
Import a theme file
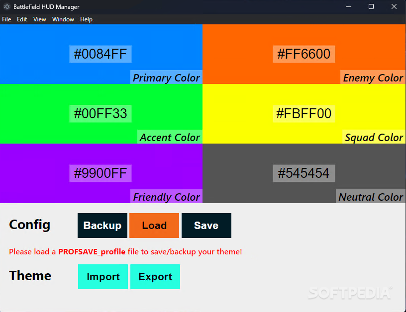[x=103, y=277]
